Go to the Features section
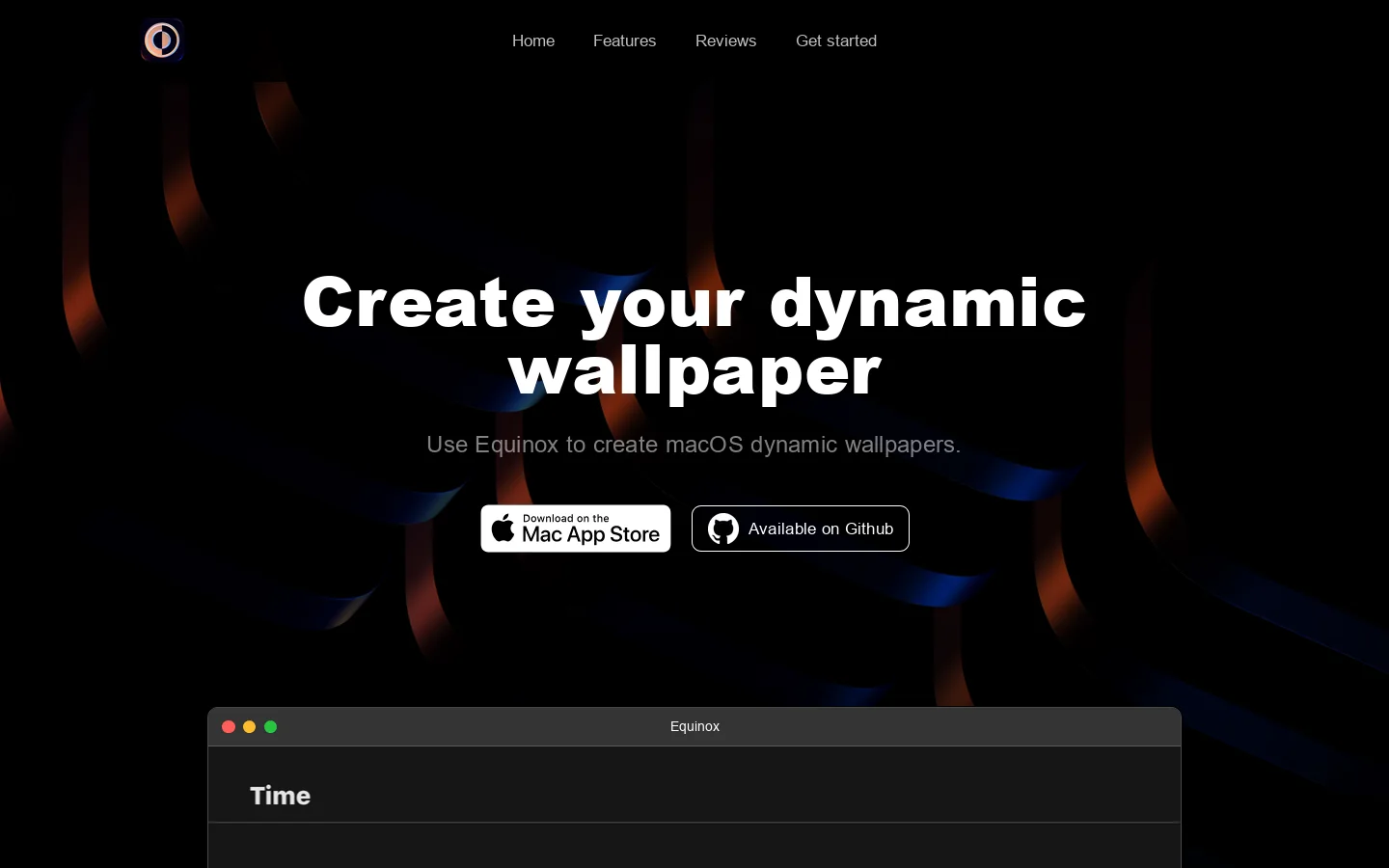The height and width of the screenshot is (868, 1389). (624, 41)
